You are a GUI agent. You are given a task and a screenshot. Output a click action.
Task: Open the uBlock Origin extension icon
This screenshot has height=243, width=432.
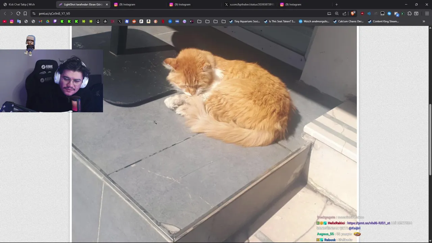click(x=362, y=13)
